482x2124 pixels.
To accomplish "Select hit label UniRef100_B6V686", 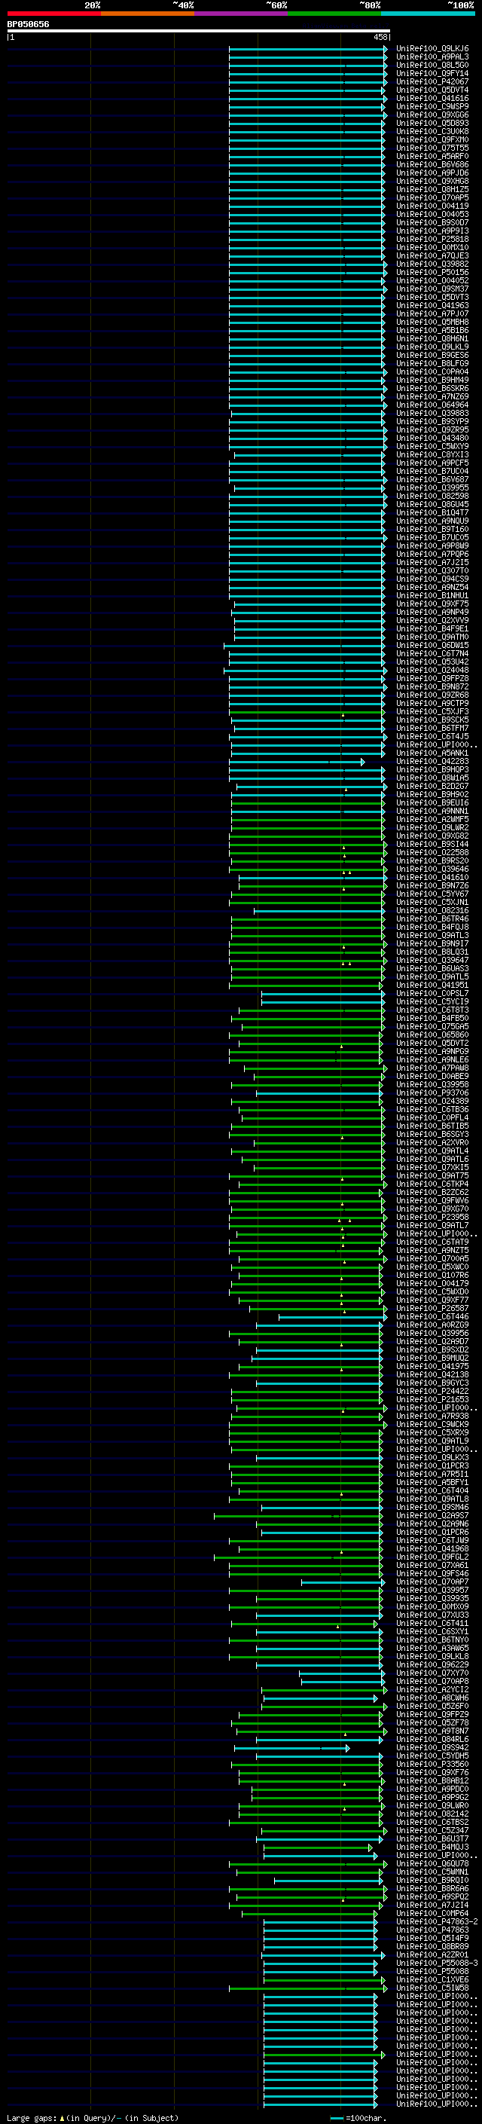I will click(432, 165).
